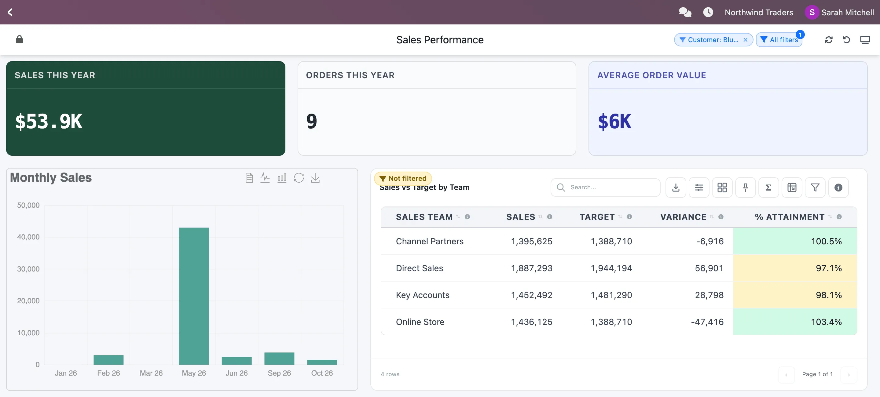880x397 pixels.
Task: Click the undo reset arrow icon
Action: pos(846,40)
